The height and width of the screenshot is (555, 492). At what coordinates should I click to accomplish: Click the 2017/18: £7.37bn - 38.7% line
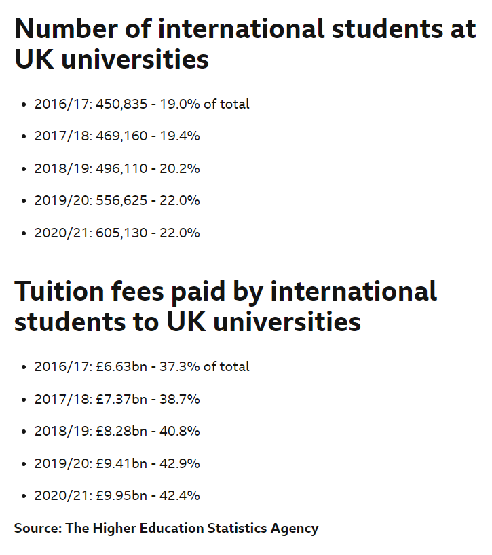[117, 399]
